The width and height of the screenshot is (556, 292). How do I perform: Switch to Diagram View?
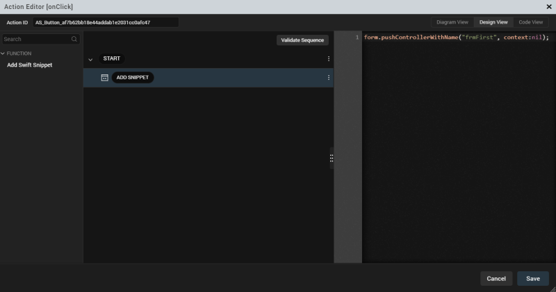[452, 22]
